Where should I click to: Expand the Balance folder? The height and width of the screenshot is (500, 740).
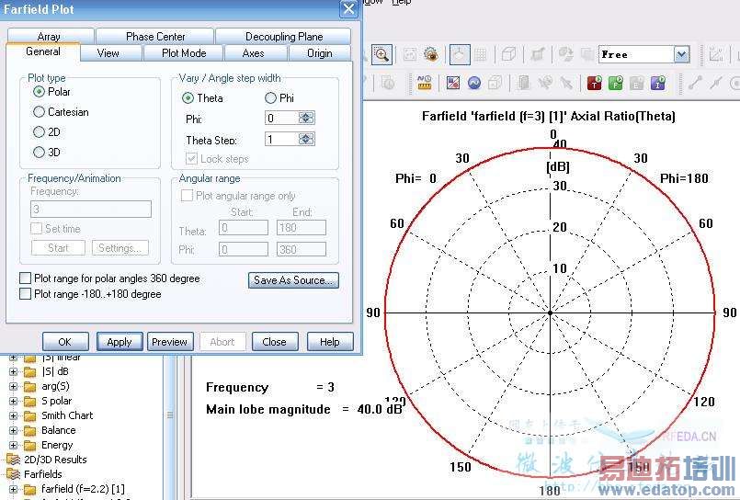click(13, 431)
